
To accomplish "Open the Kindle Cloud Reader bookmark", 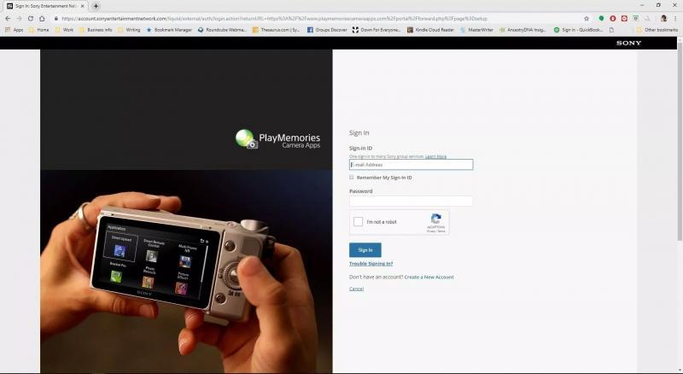I will coord(429,30).
